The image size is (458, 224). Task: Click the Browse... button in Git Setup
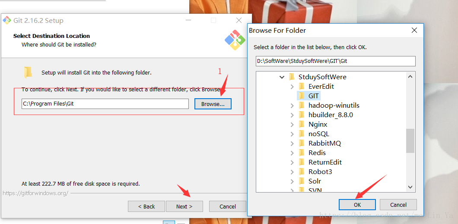[x=213, y=104]
